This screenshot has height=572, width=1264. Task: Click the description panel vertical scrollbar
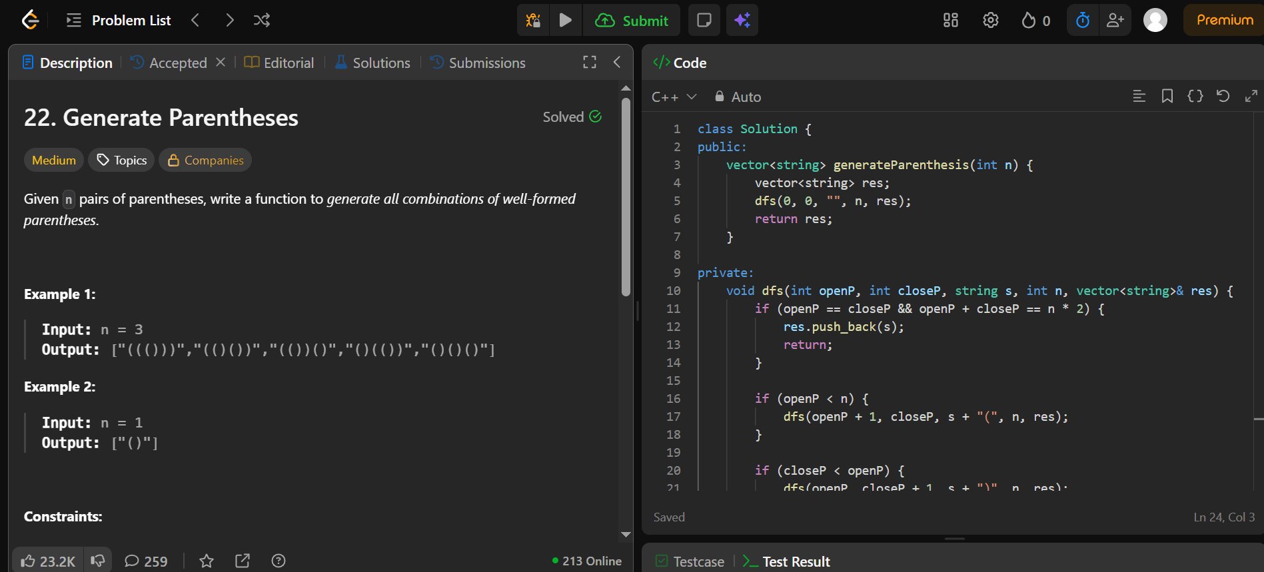[626, 197]
